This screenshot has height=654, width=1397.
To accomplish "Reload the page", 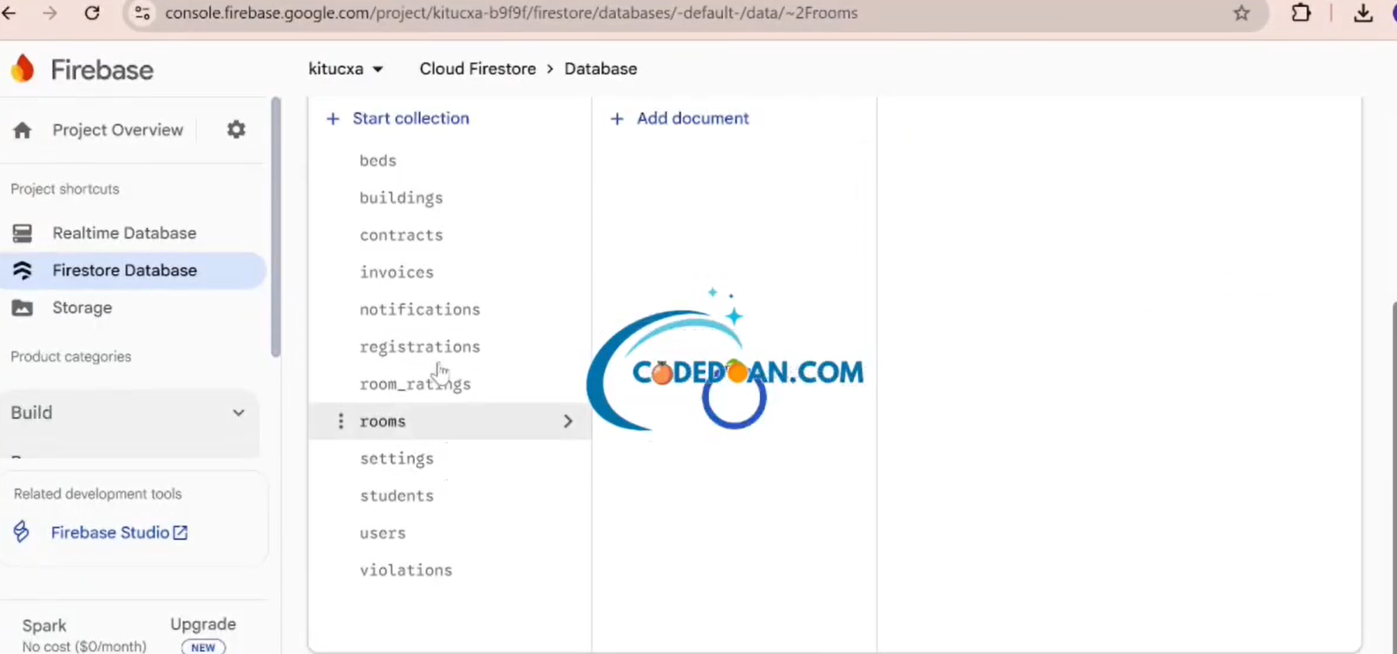I will [x=92, y=13].
